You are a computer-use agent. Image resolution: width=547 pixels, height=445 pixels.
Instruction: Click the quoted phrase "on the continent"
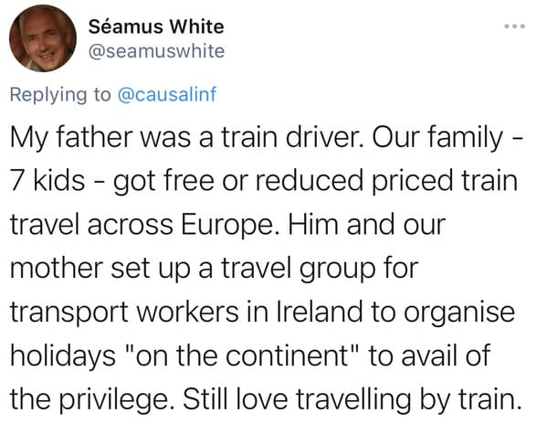242,355
